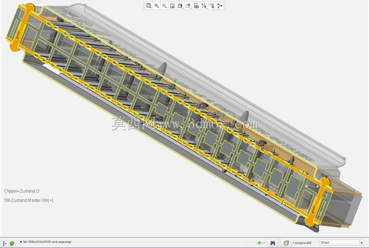The image size is (369, 248).
Task: Open the display style cube dropdown
Action: 180,6
